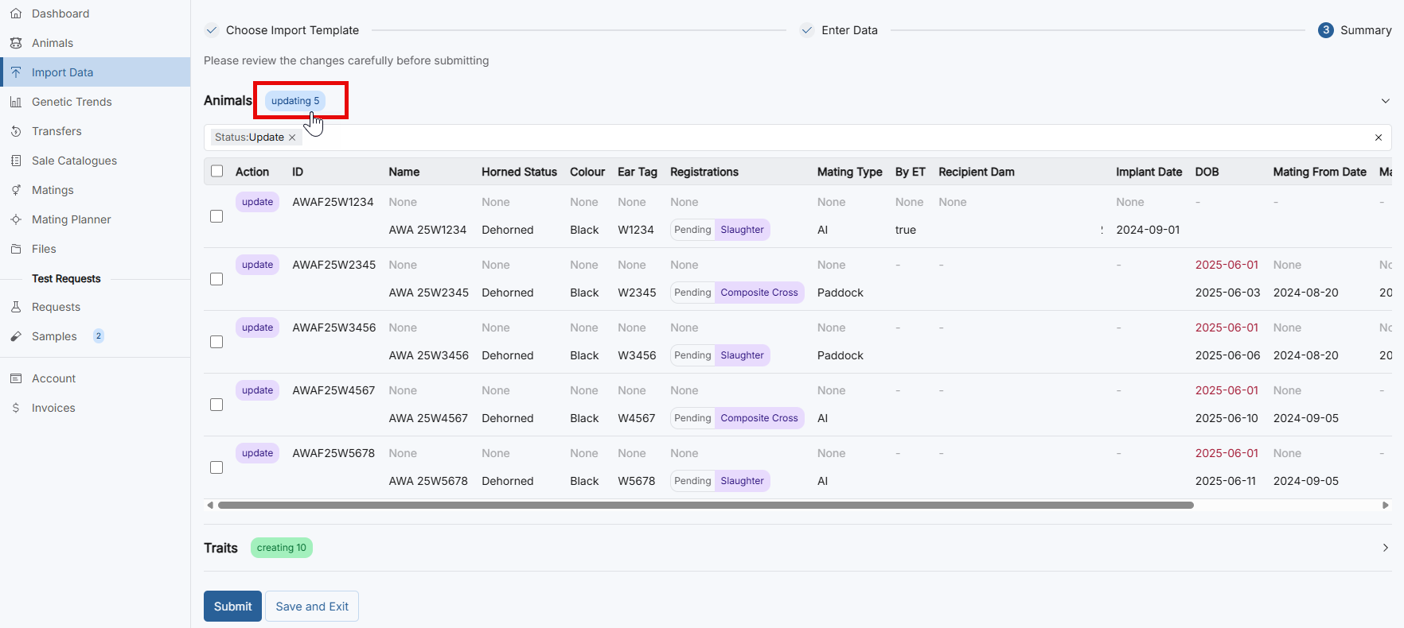Expand the Traits section
1404x628 pixels.
click(1385, 548)
